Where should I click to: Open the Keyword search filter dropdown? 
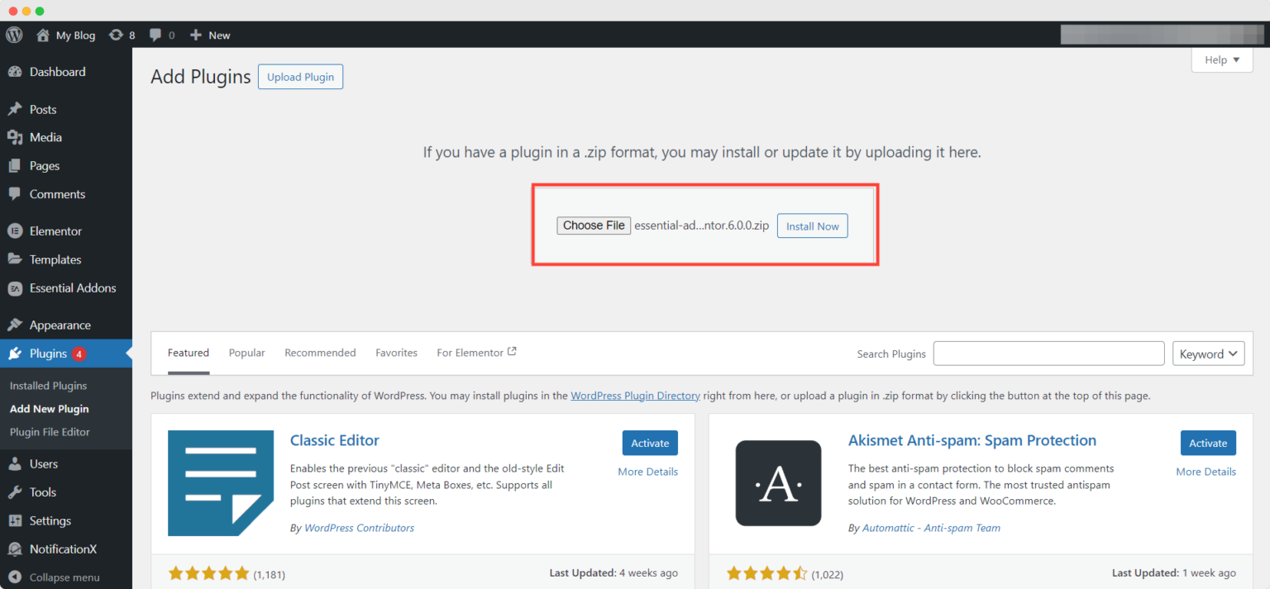point(1208,353)
